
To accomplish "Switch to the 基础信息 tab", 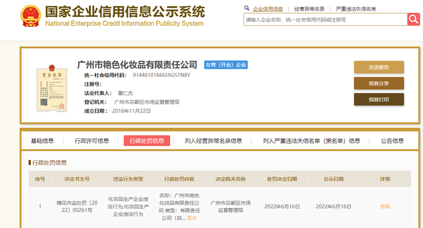I will tap(42, 141).
